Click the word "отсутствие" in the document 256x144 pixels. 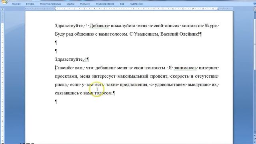(206, 76)
